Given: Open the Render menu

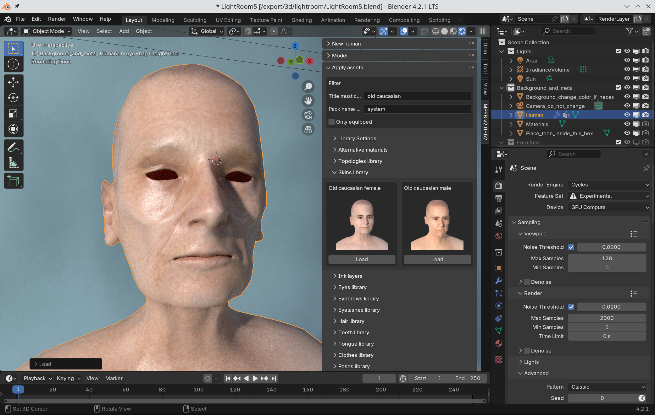Looking at the screenshot, I should pos(57,19).
